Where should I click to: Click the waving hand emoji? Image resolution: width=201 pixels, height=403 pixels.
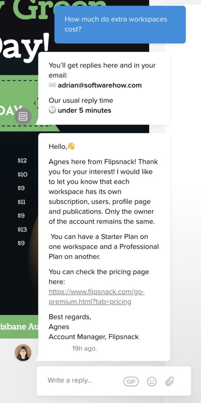(x=71, y=146)
